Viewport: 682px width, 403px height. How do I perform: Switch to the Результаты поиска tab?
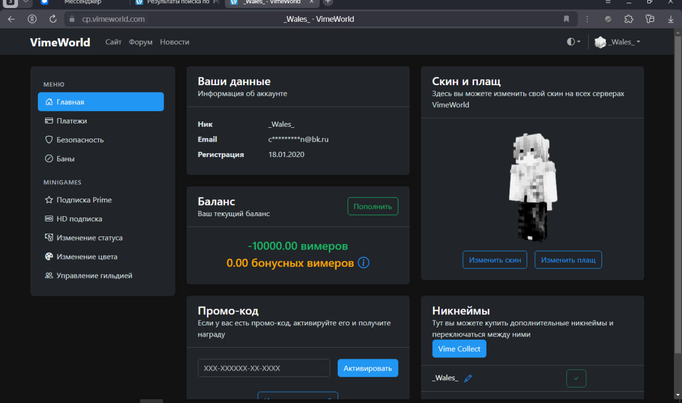coord(177,2)
